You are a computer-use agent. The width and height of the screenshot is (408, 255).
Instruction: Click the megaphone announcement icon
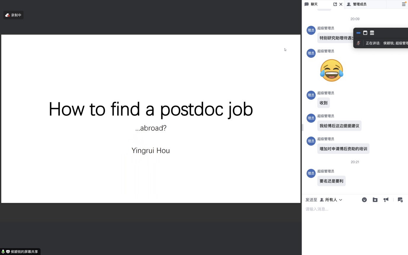pyautogui.click(x=386, y=200)
